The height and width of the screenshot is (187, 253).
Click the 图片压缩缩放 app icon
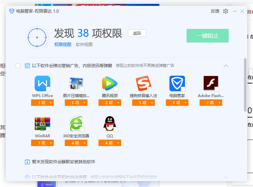coord(76,83)
